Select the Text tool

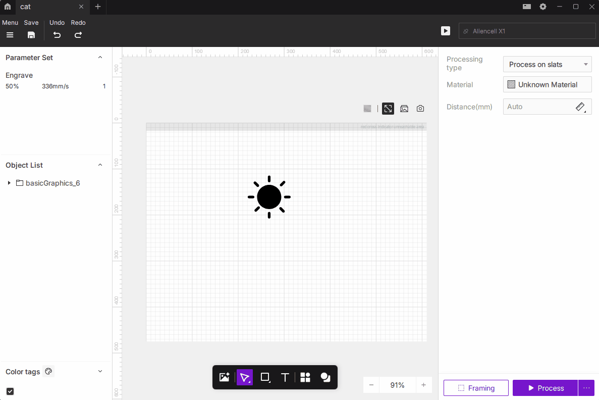[285, 377]
